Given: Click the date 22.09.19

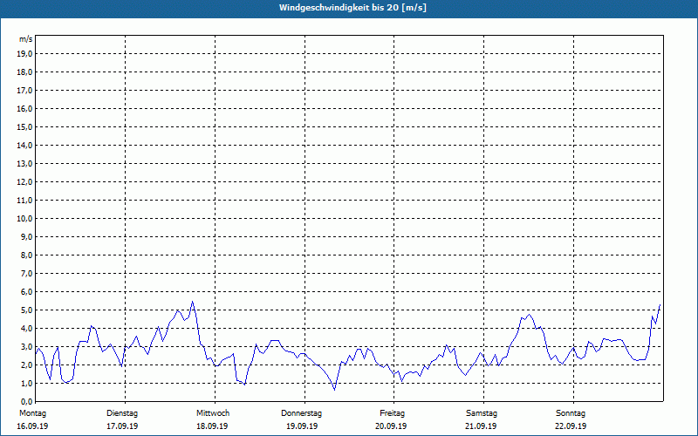Looking at the screenshot, I should (571, 426).
